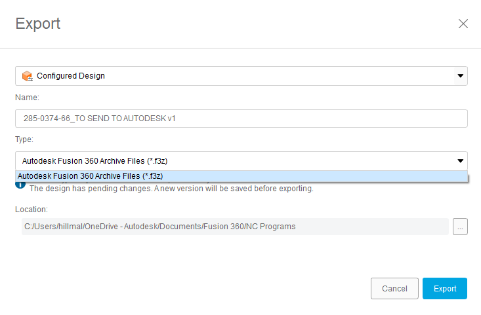Close the Export dialog
Viewport: 481px width, 315px height.
point(463,24)
